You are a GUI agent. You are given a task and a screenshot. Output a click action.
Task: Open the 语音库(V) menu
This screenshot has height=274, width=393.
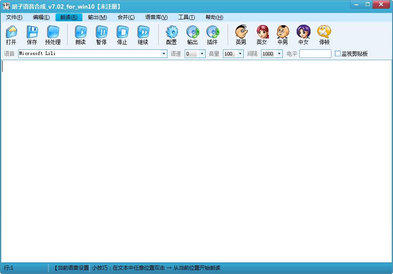tap(157, 17)
